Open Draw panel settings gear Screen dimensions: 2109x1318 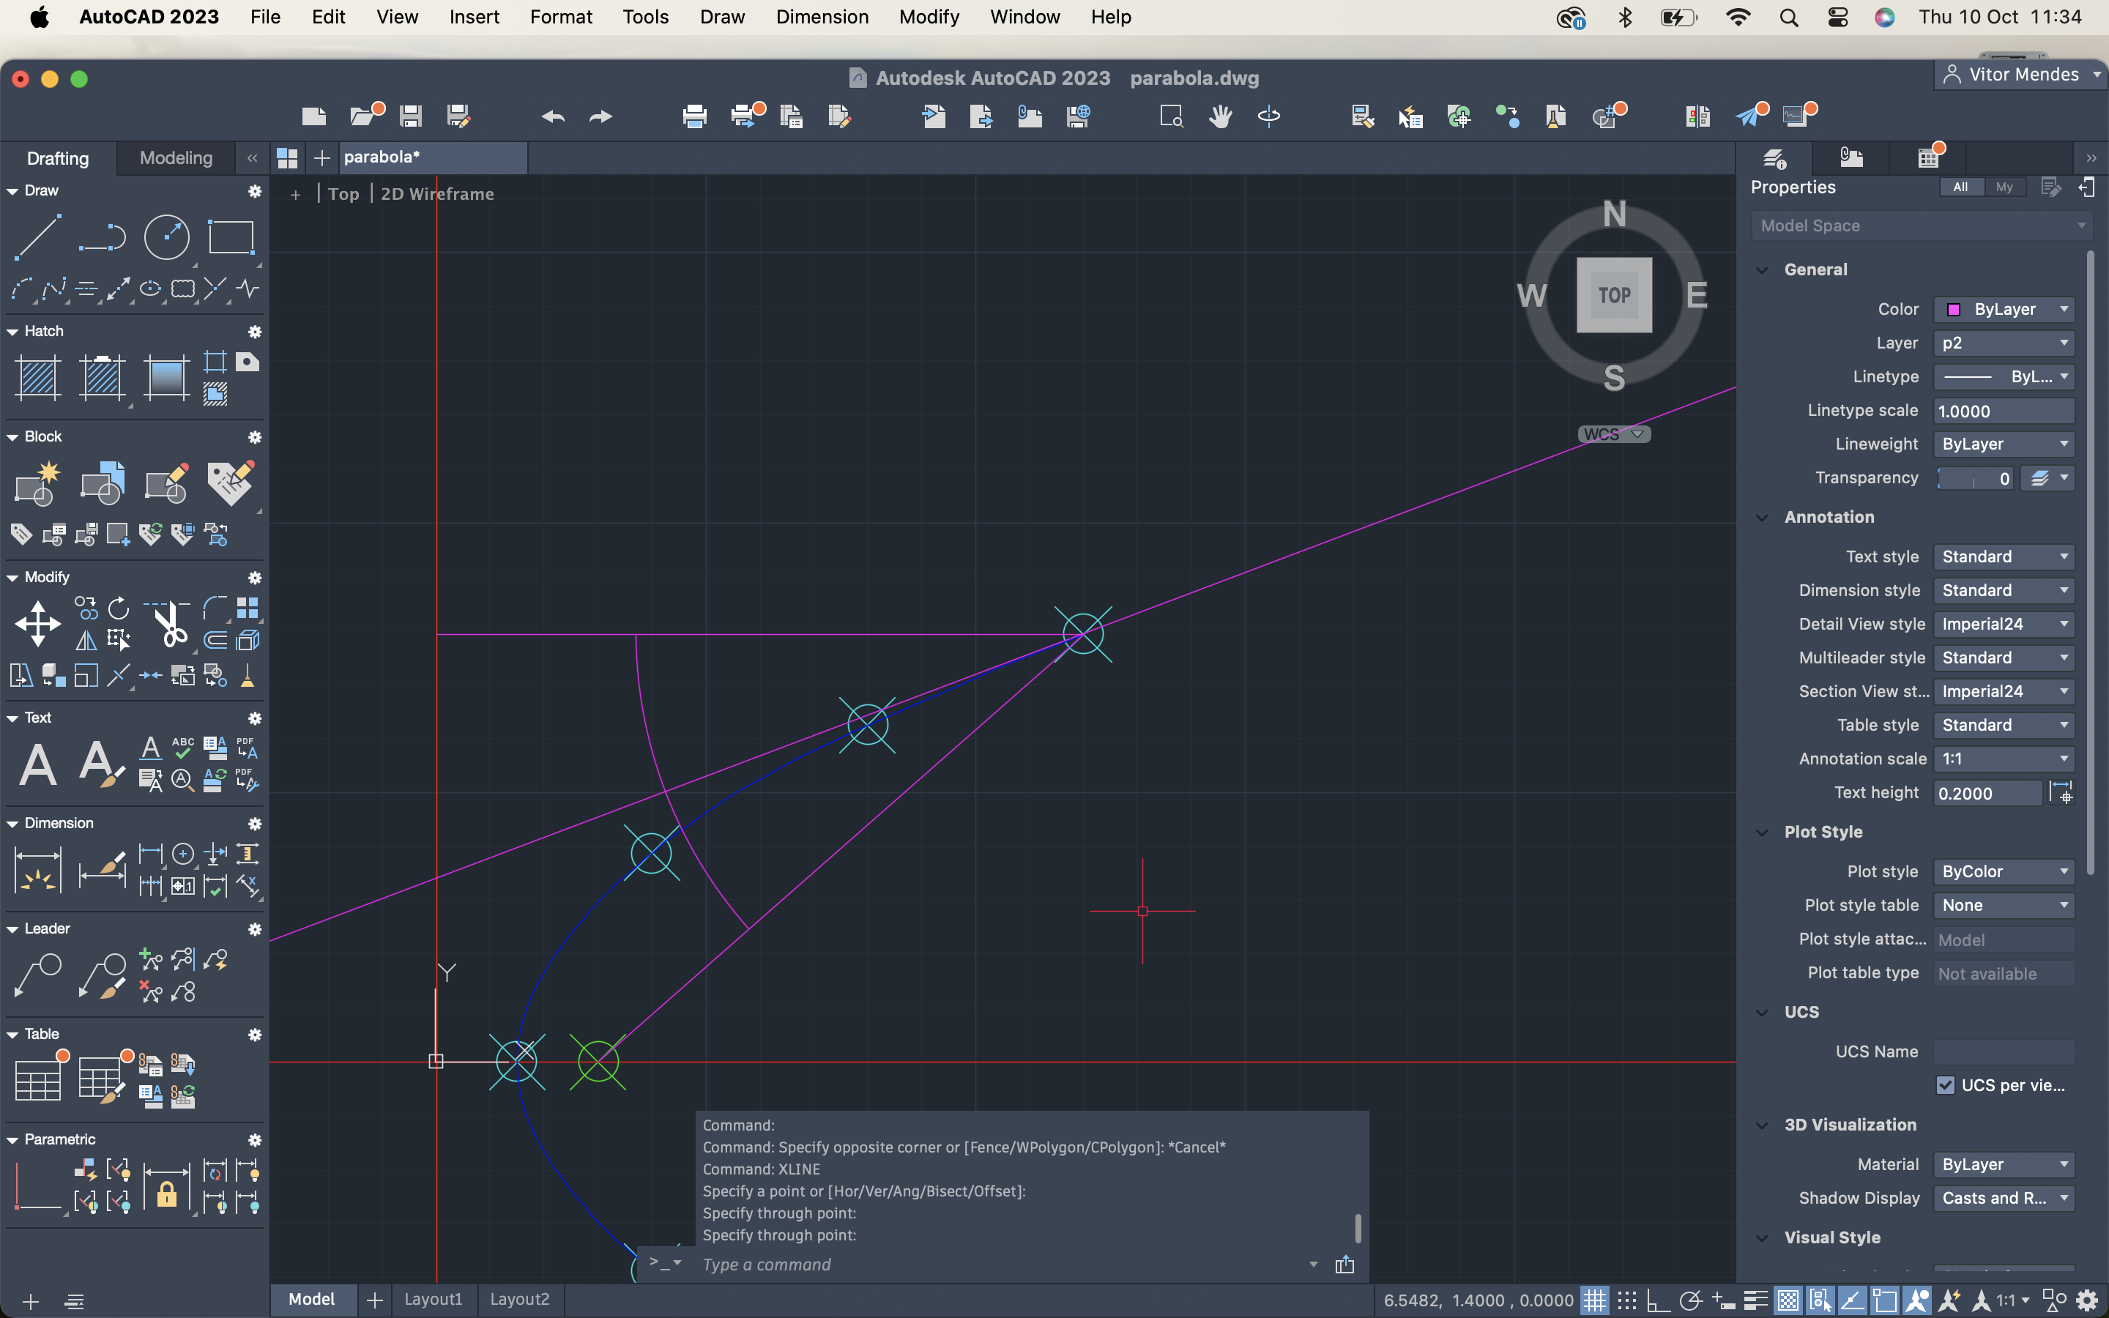[255, 191]
